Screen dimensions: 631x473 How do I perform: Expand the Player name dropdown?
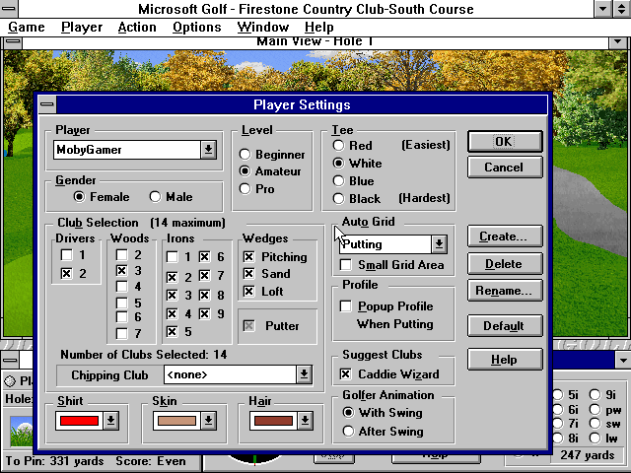coord(208,150)
